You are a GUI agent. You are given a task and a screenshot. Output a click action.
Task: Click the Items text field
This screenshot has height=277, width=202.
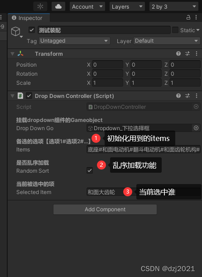coord(144,150)
